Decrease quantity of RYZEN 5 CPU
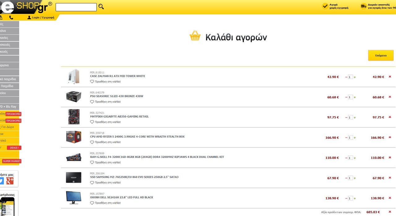Viewport: 396px width, 216px height. 346,138
